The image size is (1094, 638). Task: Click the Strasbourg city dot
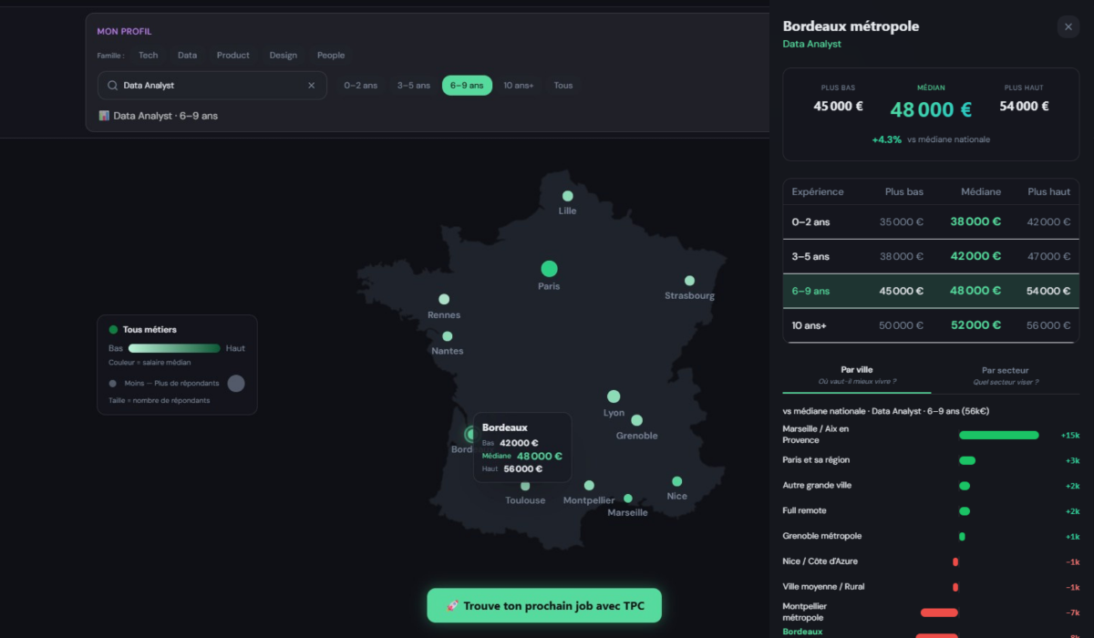point(689,281)
